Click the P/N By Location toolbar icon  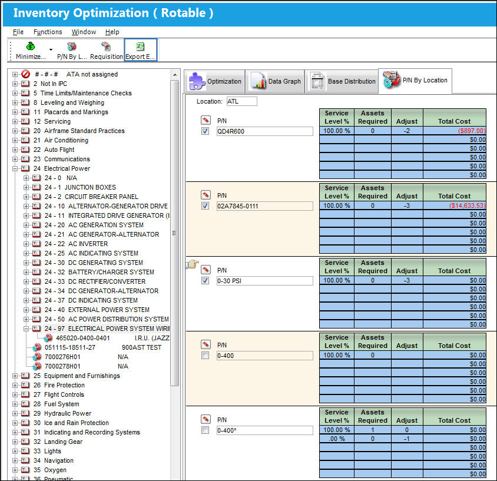(x=72, y=47)
